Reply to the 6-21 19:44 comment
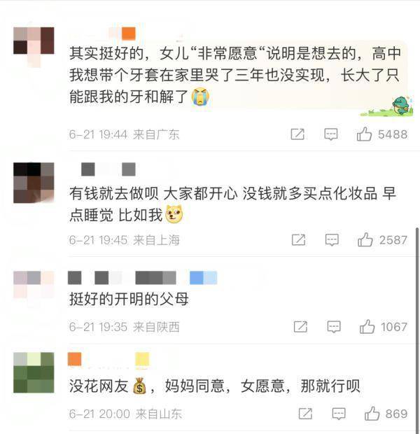420x434 pixels. tap(331, 134)
